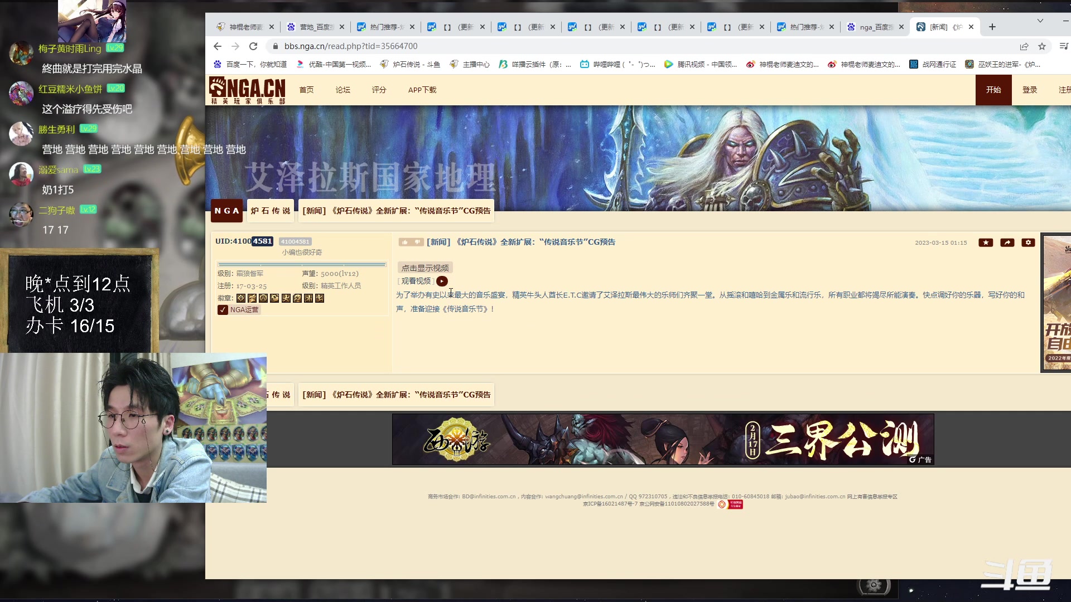
Task: Click the Overwatch badge icon in 徽章 row
Action: point(263,298)
